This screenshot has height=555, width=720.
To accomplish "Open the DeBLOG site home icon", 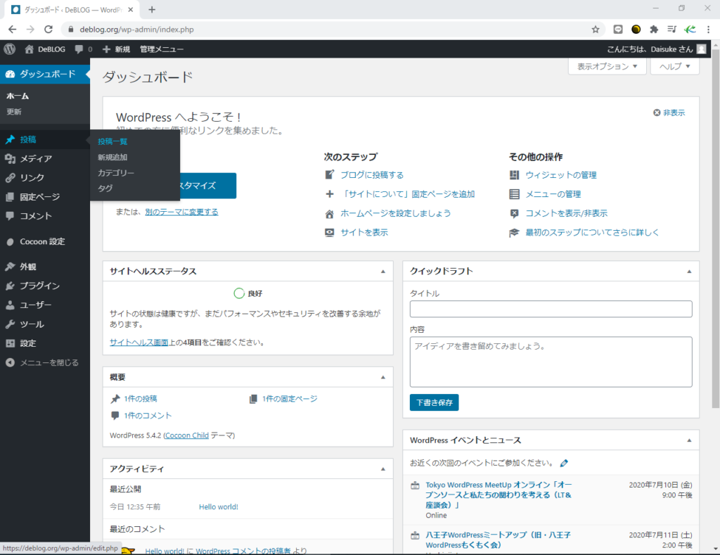I will [30, 49].
